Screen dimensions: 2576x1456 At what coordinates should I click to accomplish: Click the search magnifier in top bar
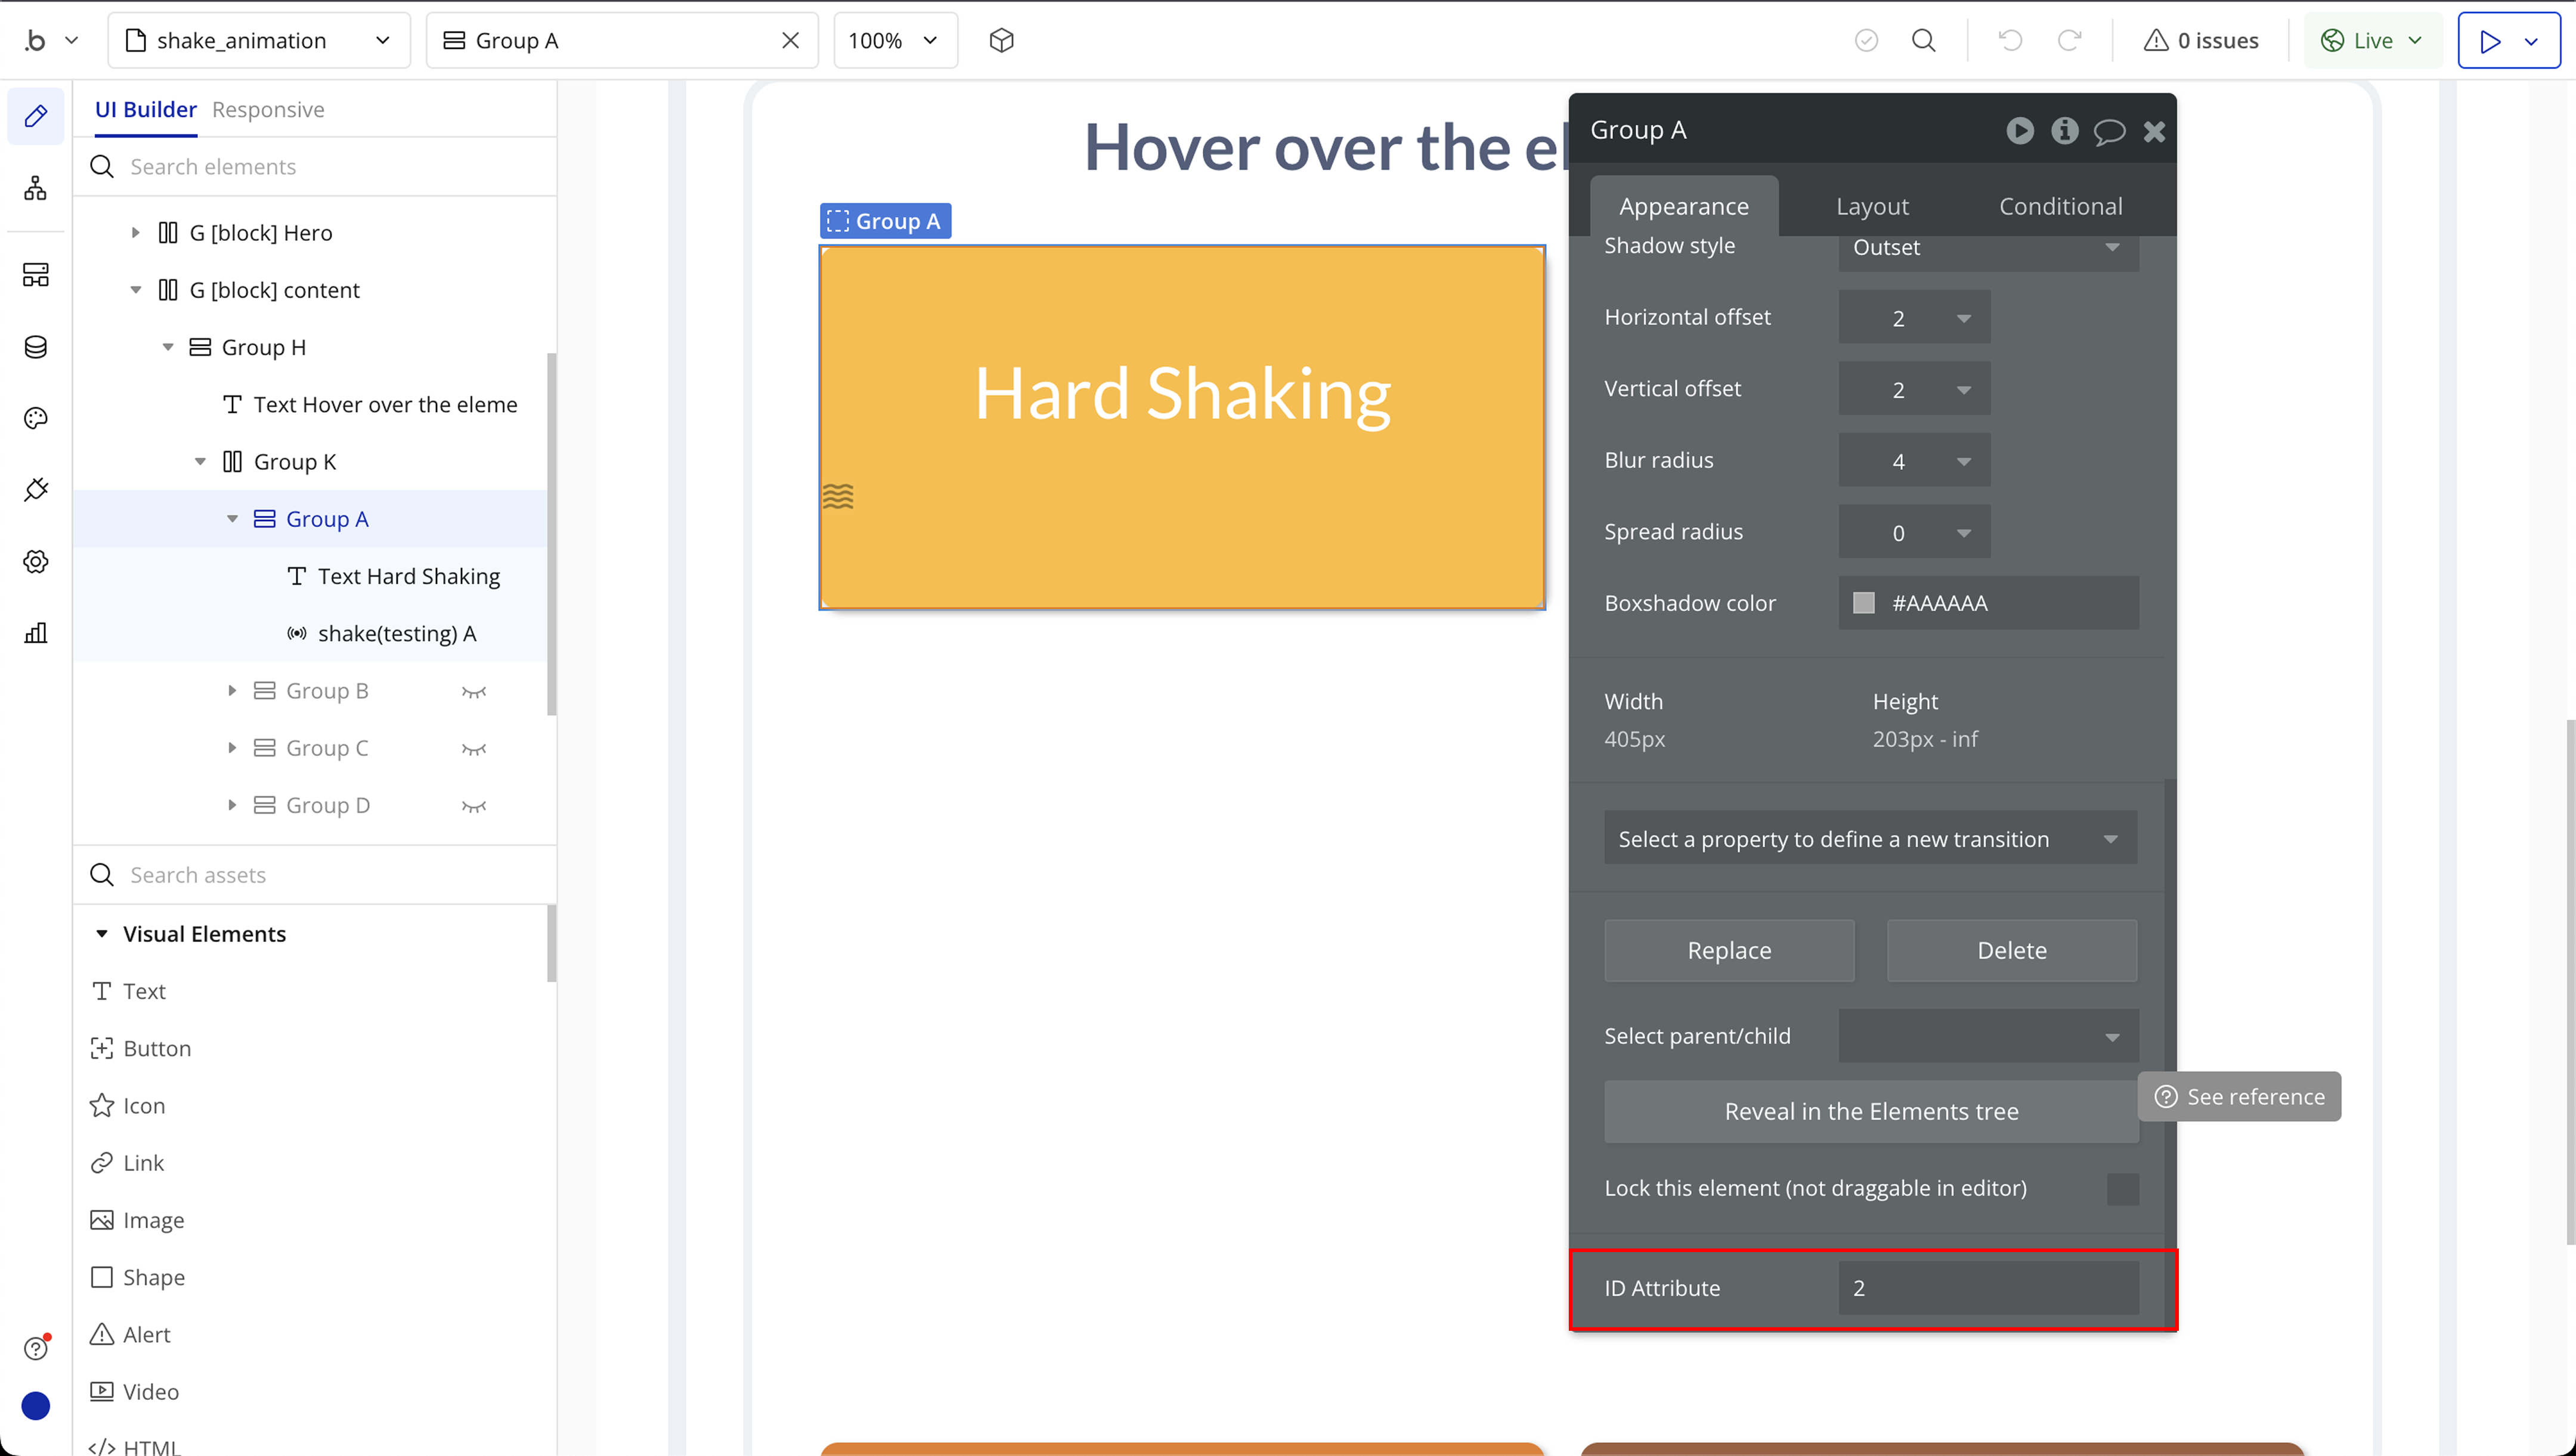point(1923,40)
